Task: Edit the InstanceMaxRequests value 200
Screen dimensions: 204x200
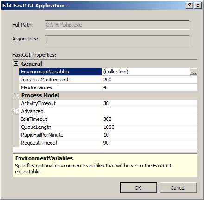Action: click(149, 80)
